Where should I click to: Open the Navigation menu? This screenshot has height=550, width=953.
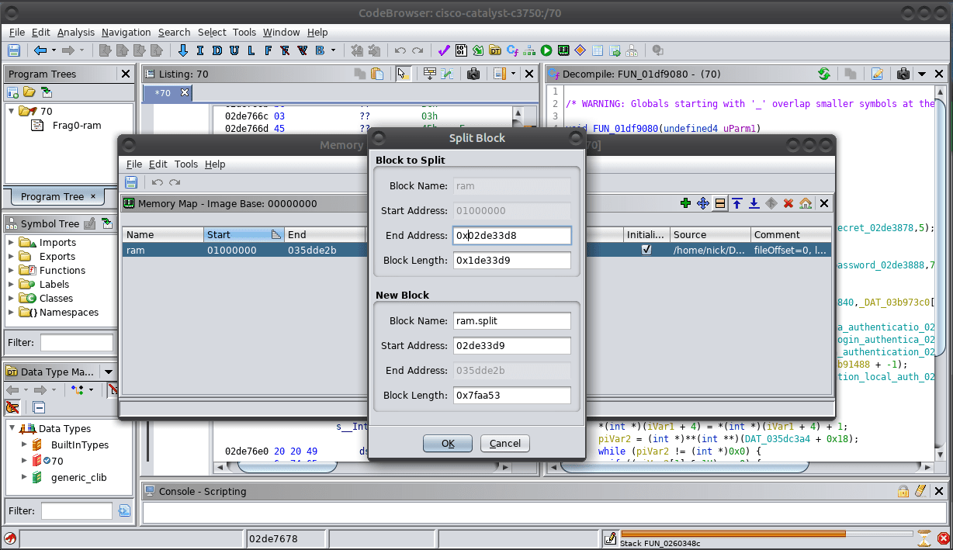126,32
